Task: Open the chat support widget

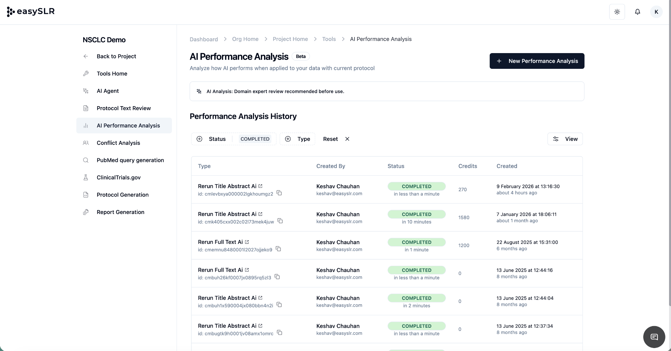Action: tap(654, 337)
